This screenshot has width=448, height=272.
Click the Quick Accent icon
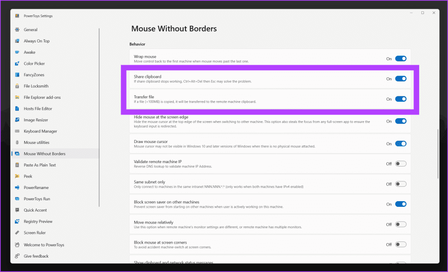[x=17, y=210]
